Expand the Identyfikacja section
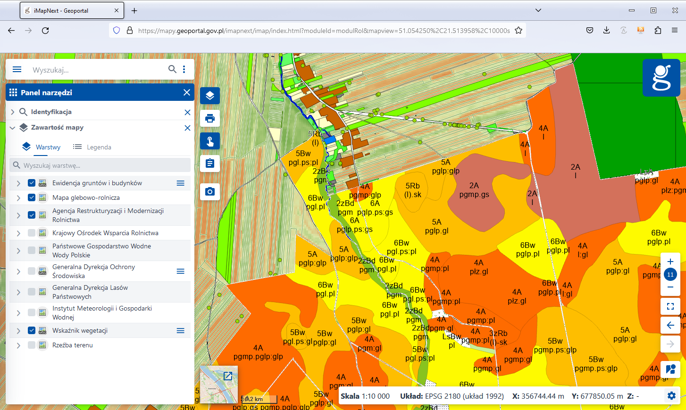The width and height of the screenshot is (686, 410). (13, 112)
